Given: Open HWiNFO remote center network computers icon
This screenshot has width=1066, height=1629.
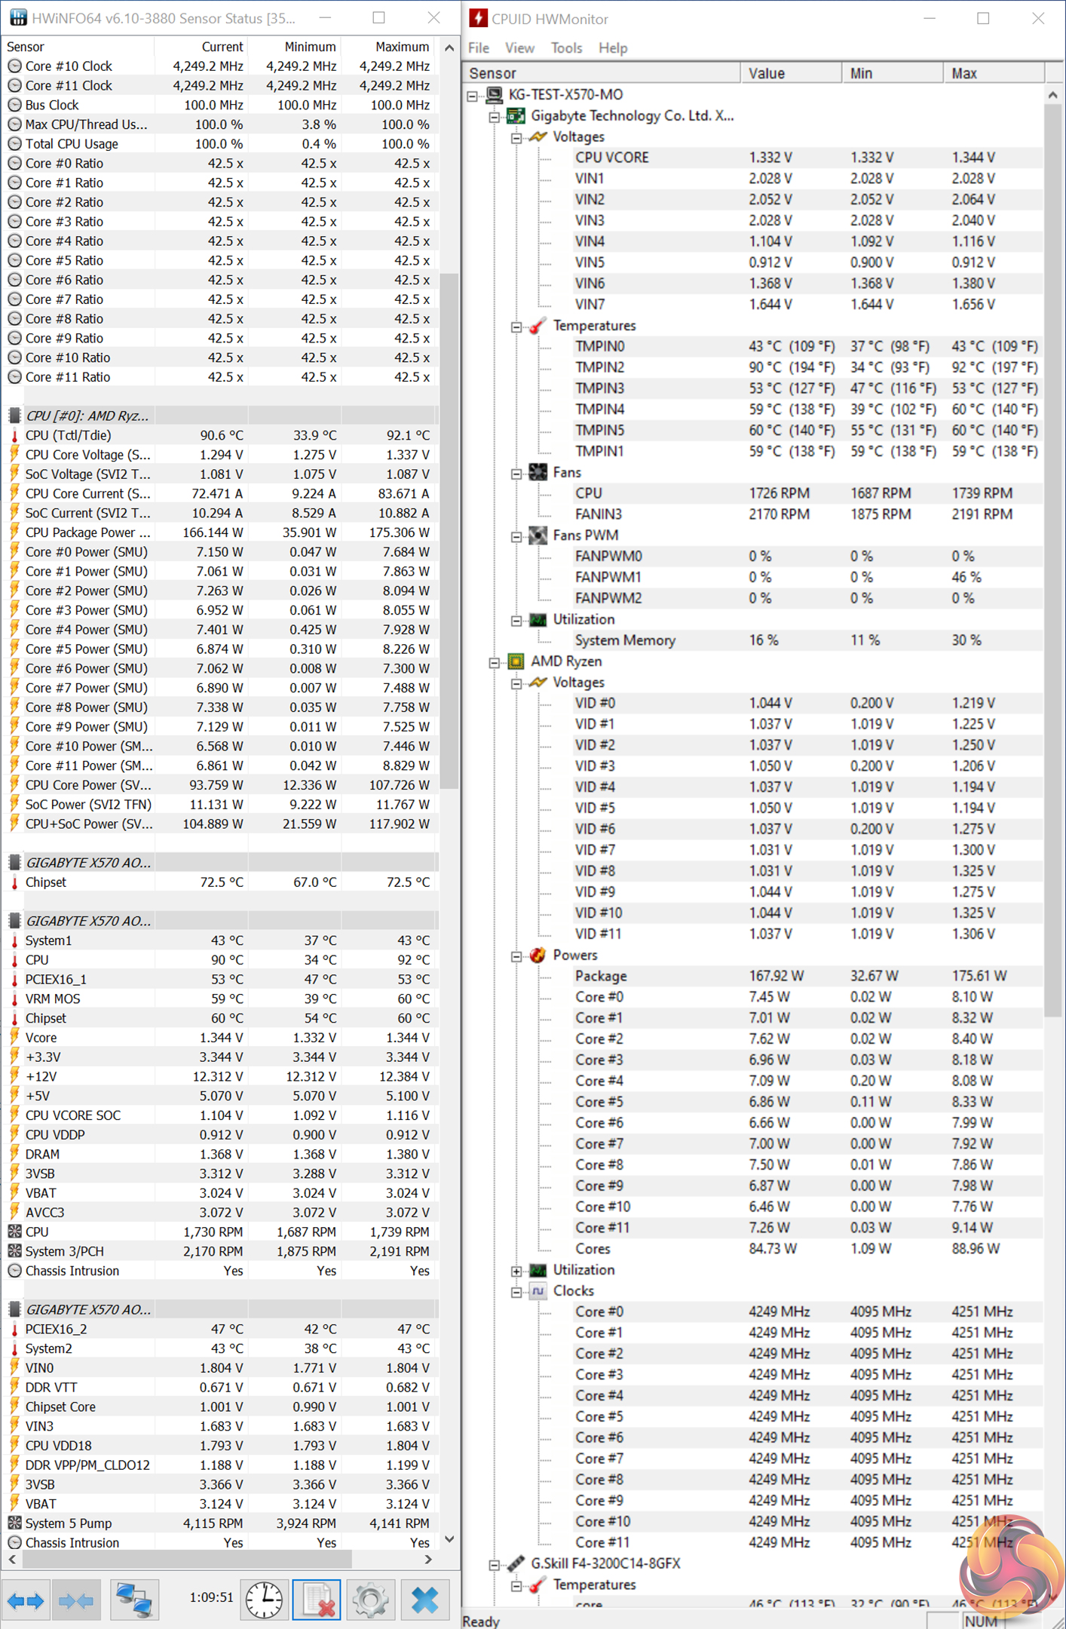Looking at the screenshot, I should click(x=134, y=1599).
